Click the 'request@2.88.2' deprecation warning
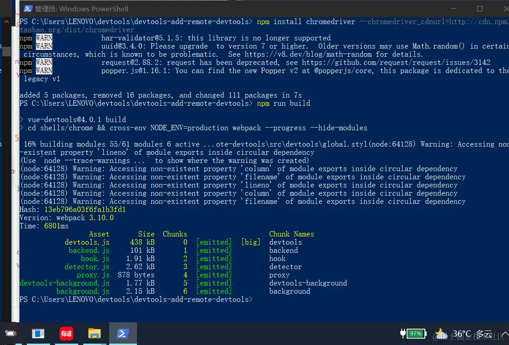 tap(296, 63)
